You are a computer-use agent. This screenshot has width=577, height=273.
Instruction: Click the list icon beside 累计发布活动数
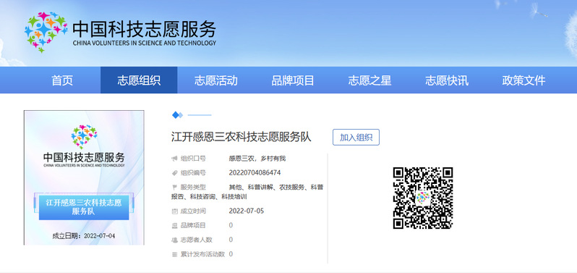point(174,254)
